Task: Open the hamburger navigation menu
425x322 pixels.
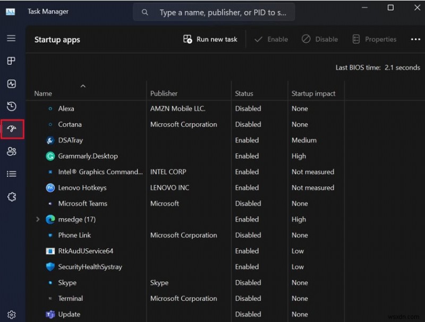Action: point(11,38)
